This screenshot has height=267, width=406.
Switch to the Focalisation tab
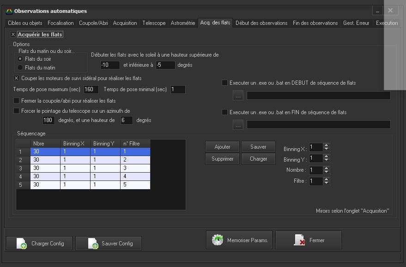[61, 23]
